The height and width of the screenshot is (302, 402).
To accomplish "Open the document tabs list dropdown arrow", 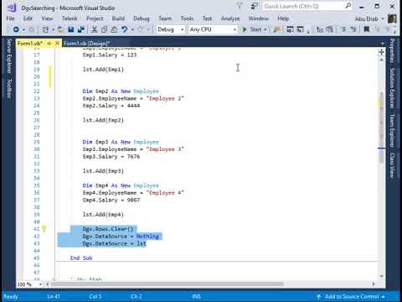I will (382, 44).
